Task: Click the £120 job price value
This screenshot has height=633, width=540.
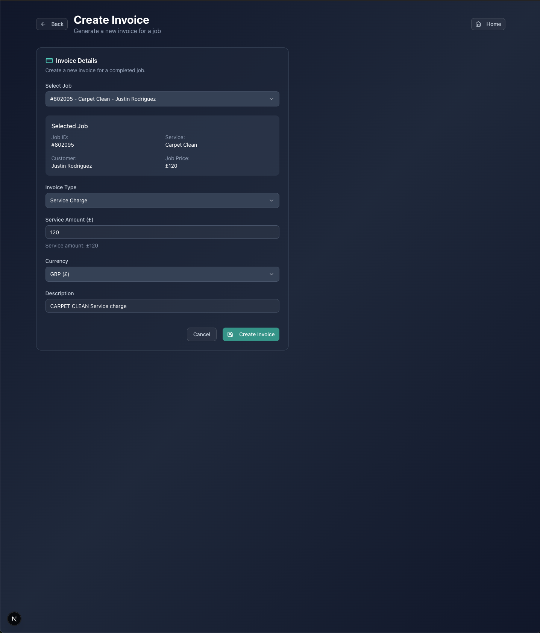Action: coord(171,166)
